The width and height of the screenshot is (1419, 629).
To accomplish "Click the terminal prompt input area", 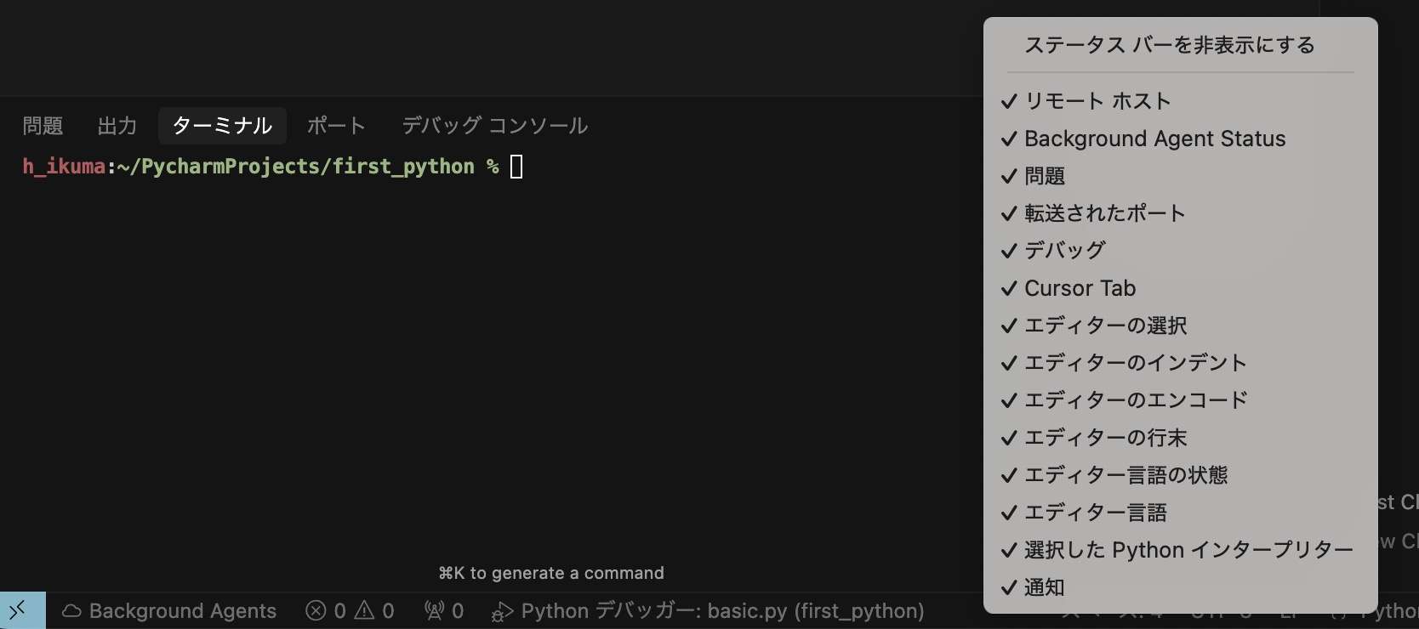I will tap(516, 167).
